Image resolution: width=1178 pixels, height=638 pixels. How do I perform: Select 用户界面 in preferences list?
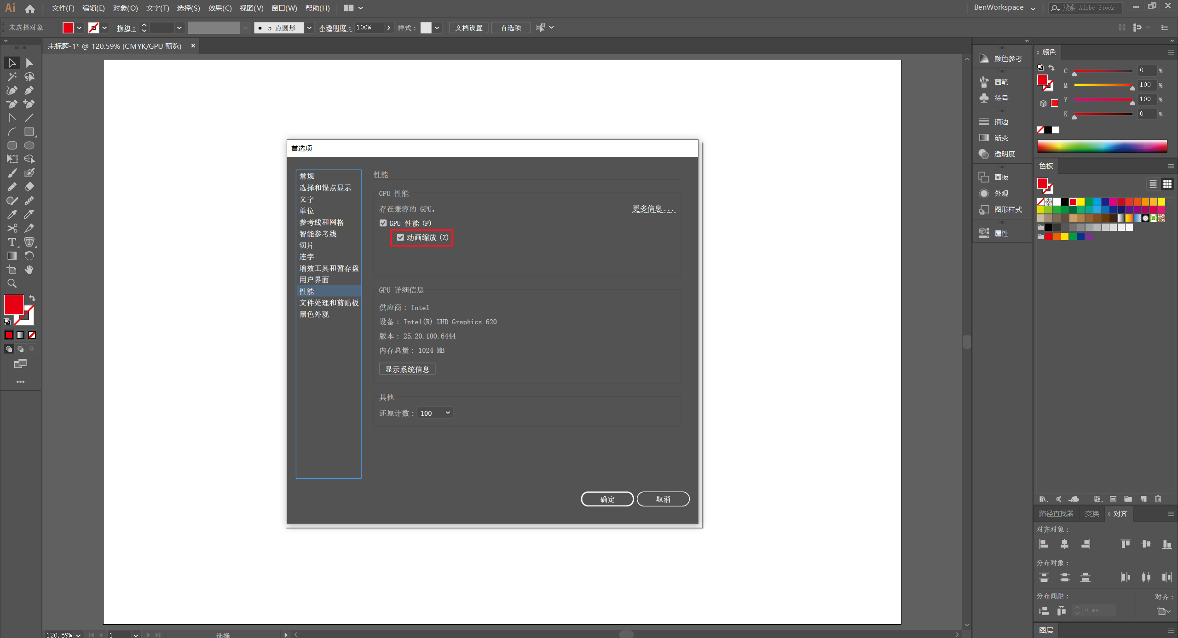point(314,280)
